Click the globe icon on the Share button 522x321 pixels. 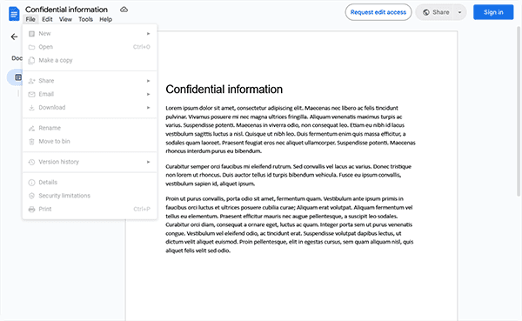(425, 12)
